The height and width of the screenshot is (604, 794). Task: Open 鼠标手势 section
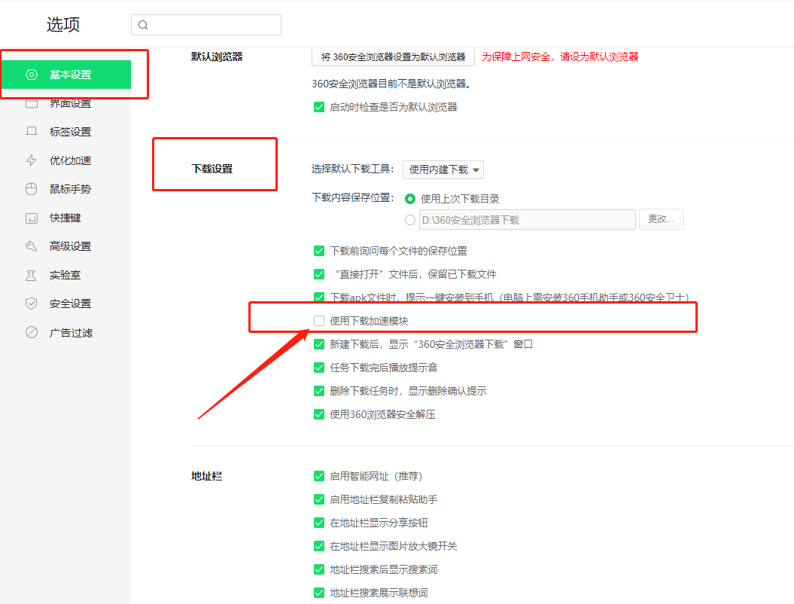(x=65, y=189)
